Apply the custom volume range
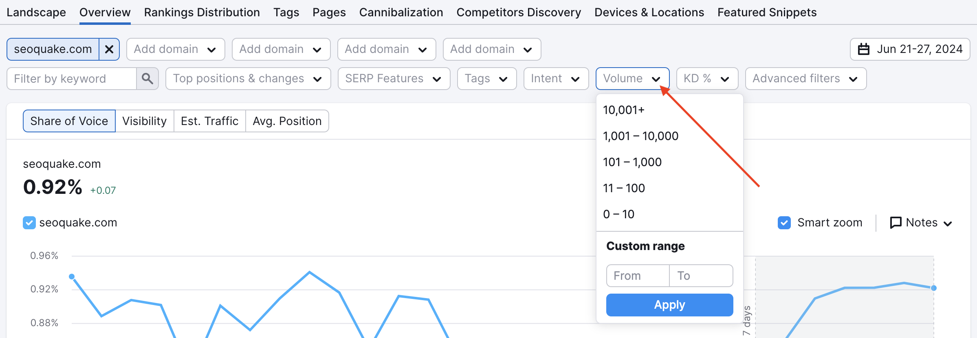The width and height of the screenshot is (977, 338). click(670, 305)
